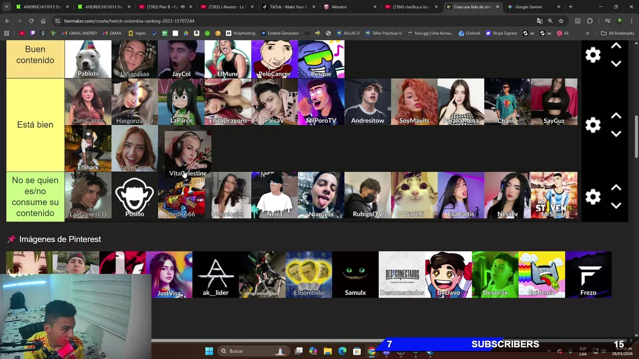Click the No se quien es tier label

click(35, 196)
